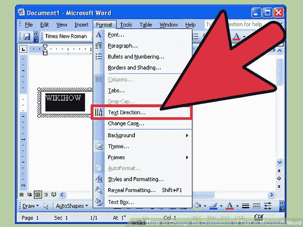303x227 pixels.
Task: Choose Borders and Shading...
Action: coord(143,68)
